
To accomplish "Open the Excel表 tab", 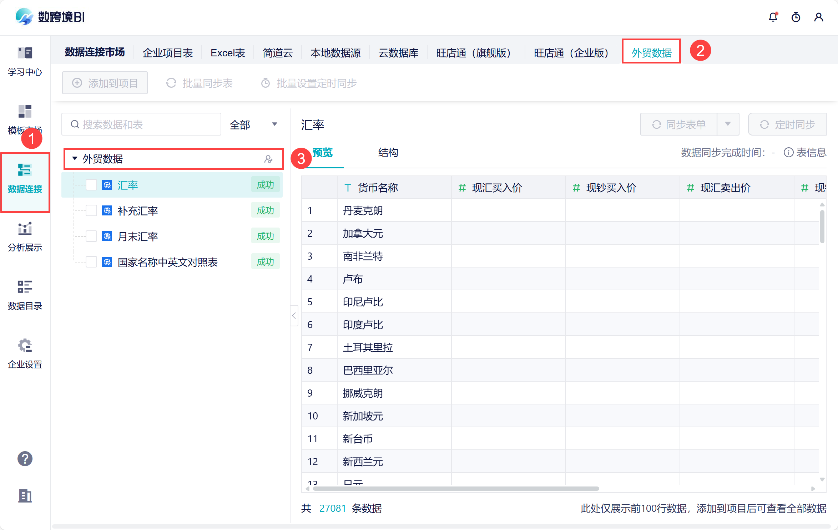I will (x=228, y=53).
